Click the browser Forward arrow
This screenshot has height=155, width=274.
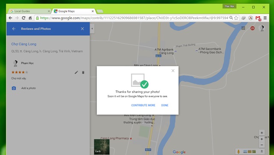[x=17, y=18]
